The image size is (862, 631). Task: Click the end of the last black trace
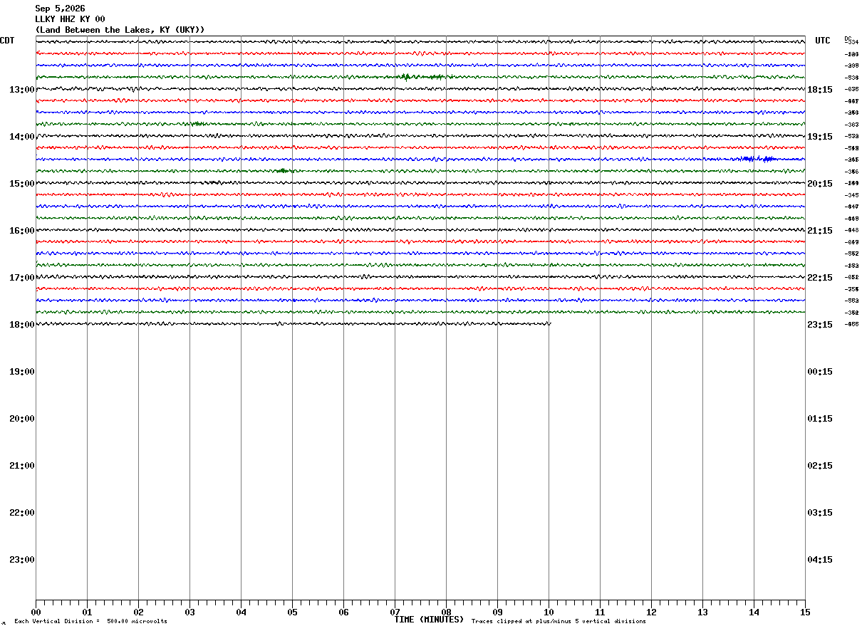549,323
